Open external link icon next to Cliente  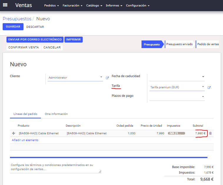tap(107, 78)
